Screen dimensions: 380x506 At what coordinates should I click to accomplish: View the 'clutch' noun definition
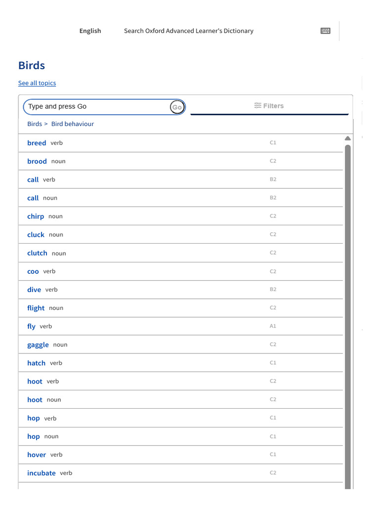coord(37,253)
